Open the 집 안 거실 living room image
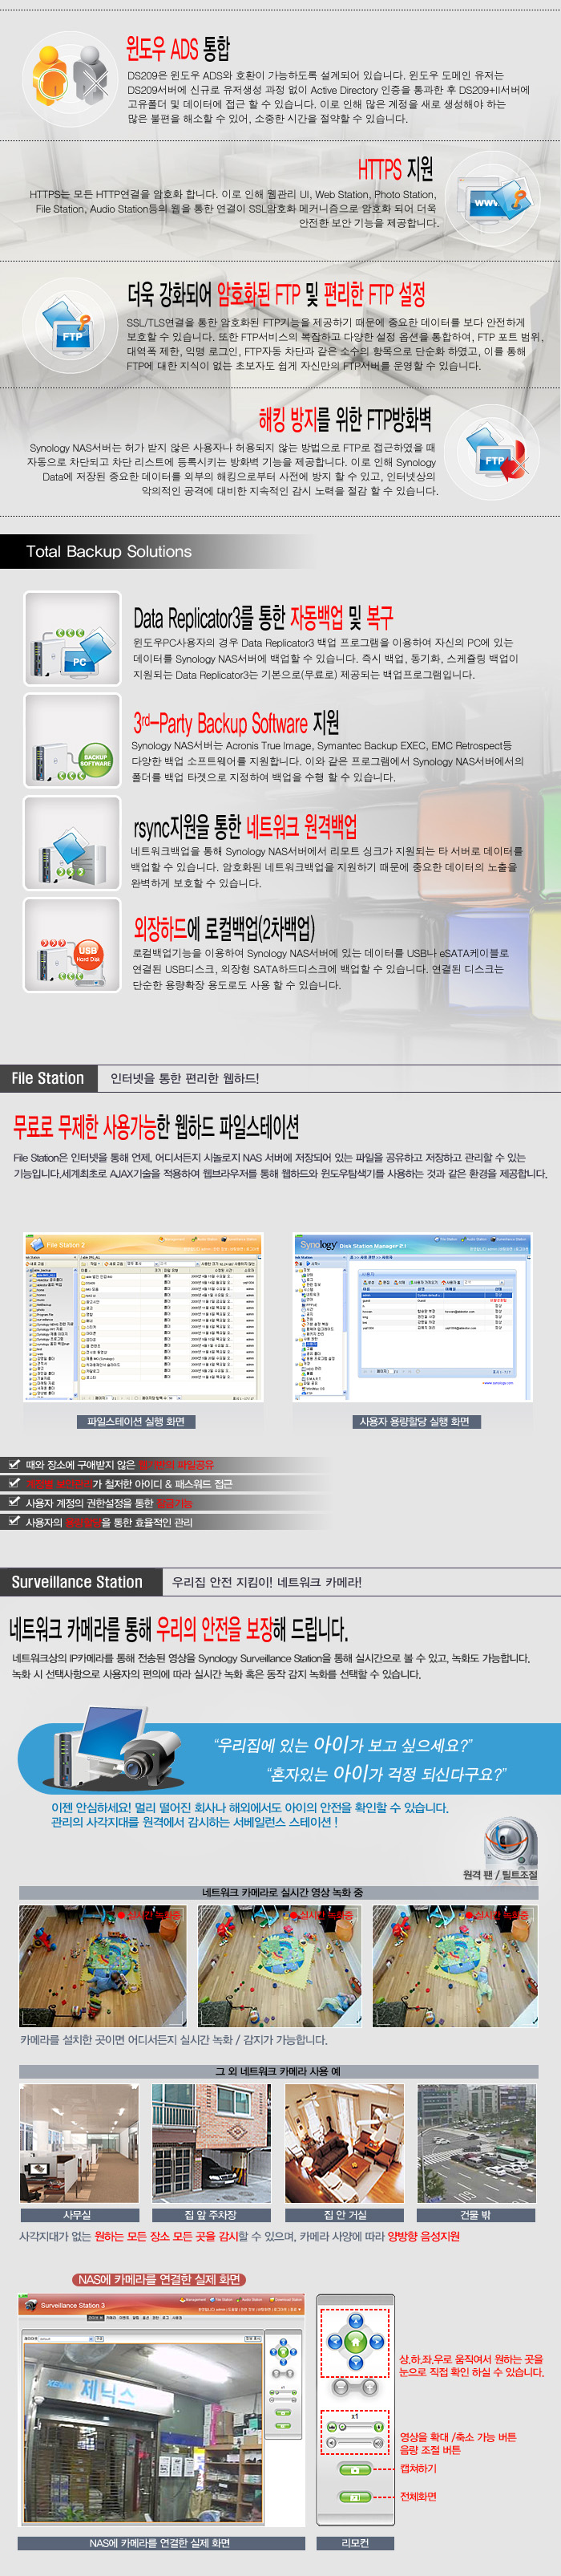The height and width of the screenshot is (2576, 561). click(345, 2143)
